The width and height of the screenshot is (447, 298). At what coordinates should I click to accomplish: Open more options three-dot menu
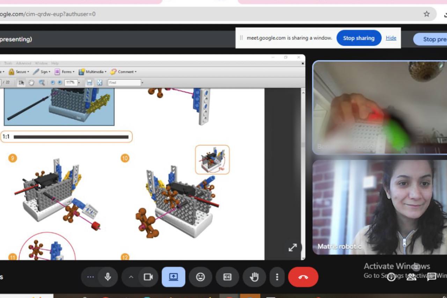pyautogui.click(x=277, y=277)
